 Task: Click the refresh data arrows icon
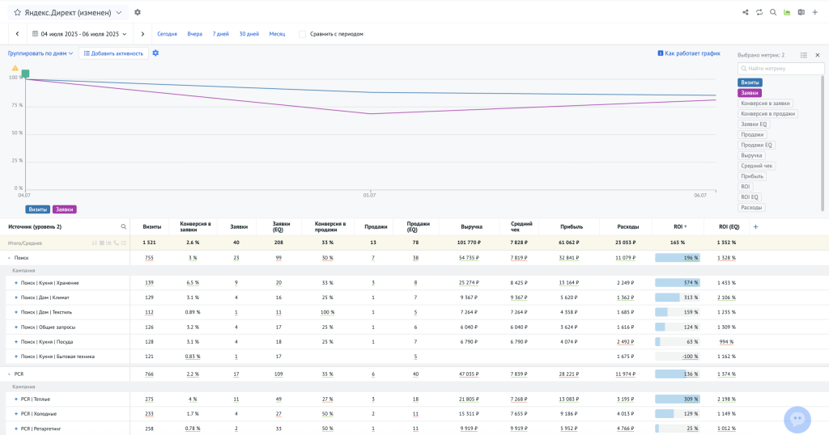[x=759, y=12]
